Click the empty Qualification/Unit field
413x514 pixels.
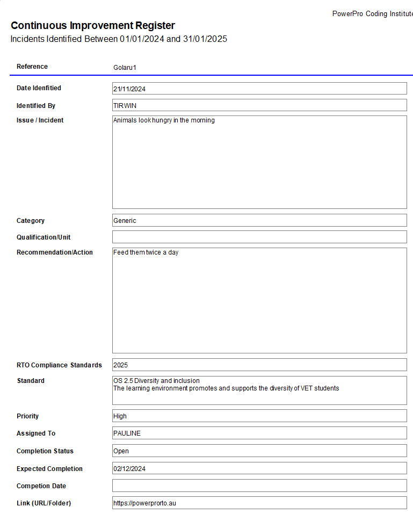(259, 237)
